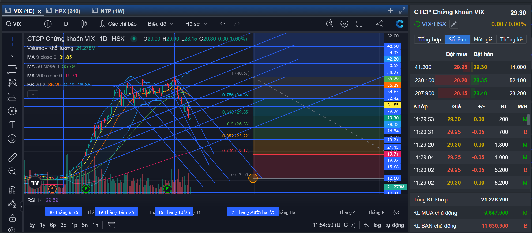Screen dimensions: 532x233
Task: Click the orange Fibonacci anchor point circle
Action: pos(253,178)
